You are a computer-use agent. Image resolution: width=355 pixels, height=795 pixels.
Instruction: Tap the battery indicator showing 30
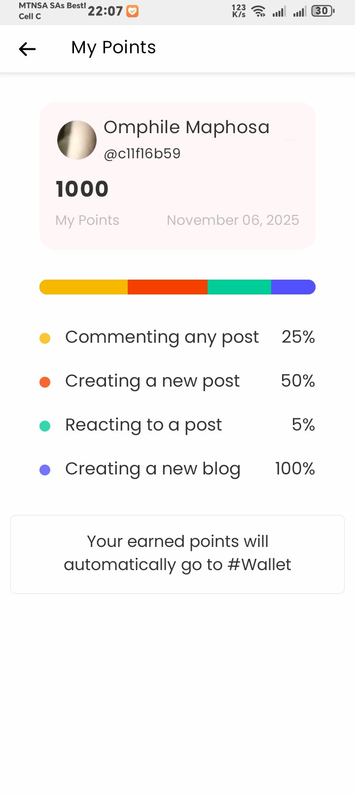click(x=322, y=11)
